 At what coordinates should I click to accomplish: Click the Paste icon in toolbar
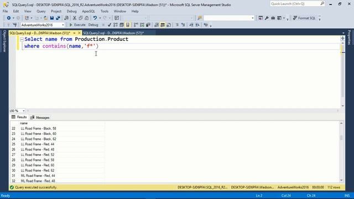click(x=86, y=18)
